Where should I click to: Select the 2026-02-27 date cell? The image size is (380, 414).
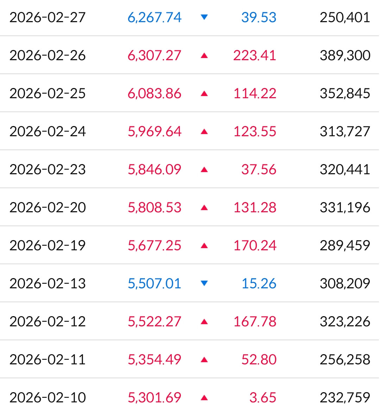pos(47,18)
